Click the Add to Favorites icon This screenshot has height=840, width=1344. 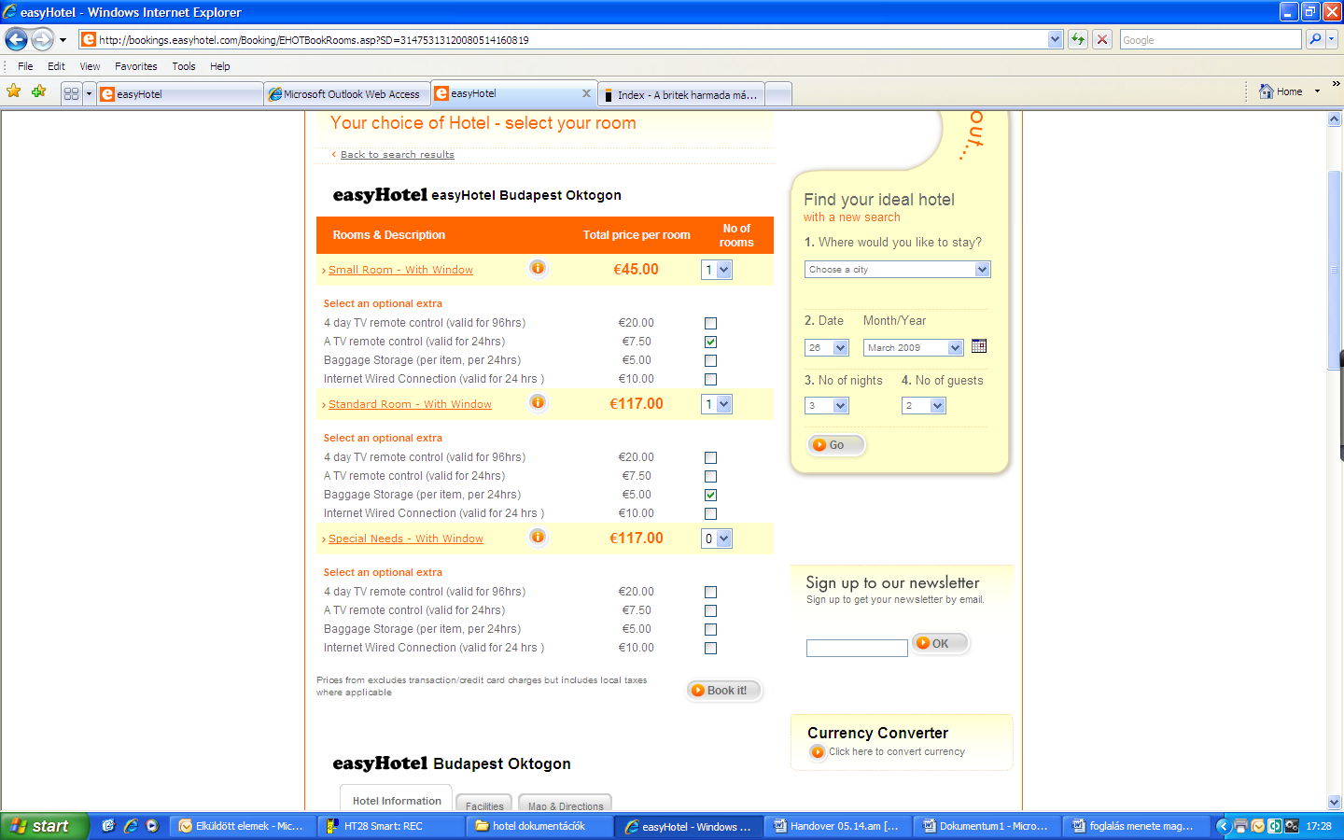[x=38, y=91]
